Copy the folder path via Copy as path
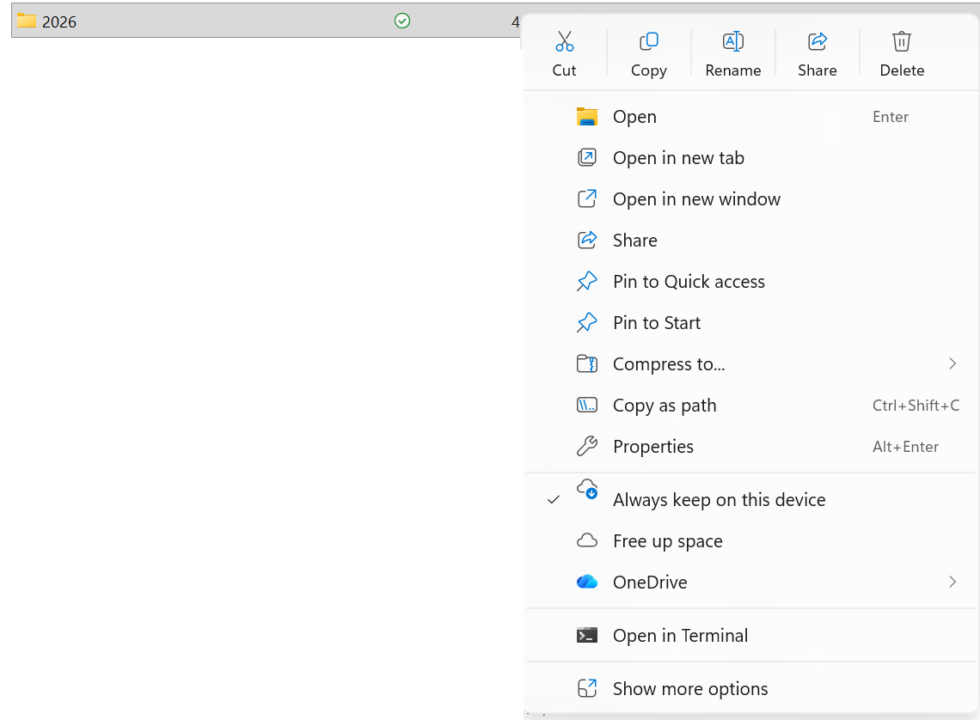 click(x=665, y=405)
